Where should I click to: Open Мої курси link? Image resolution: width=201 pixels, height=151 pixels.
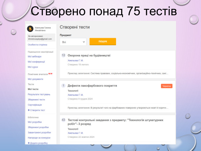pyautogui.click(x=33, y=67)
